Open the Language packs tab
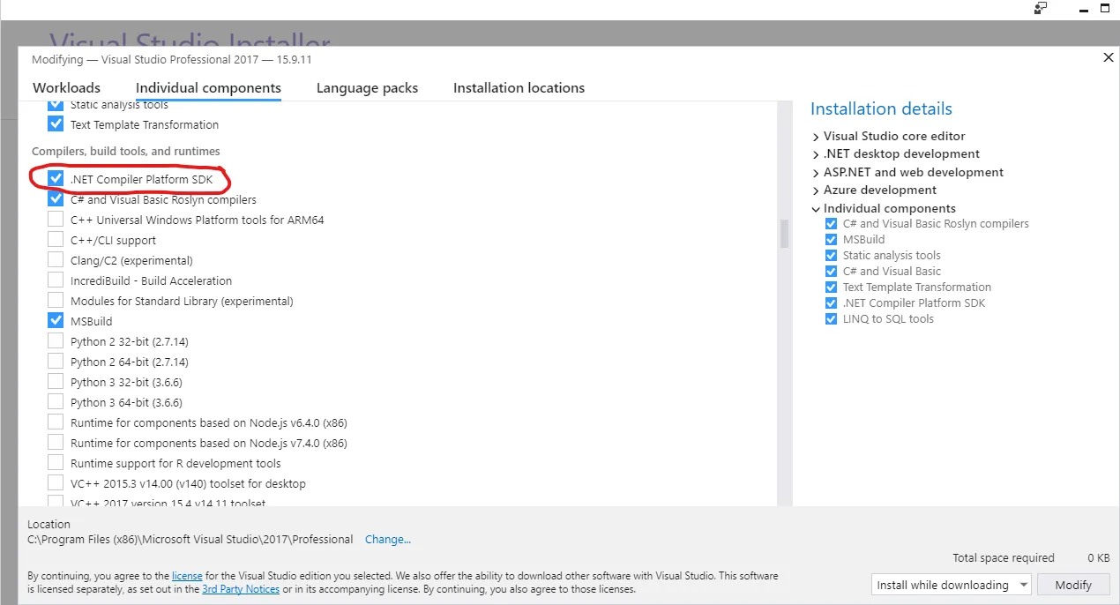The height and width of the screenshot is (605, 1120). tap(367, 88)
